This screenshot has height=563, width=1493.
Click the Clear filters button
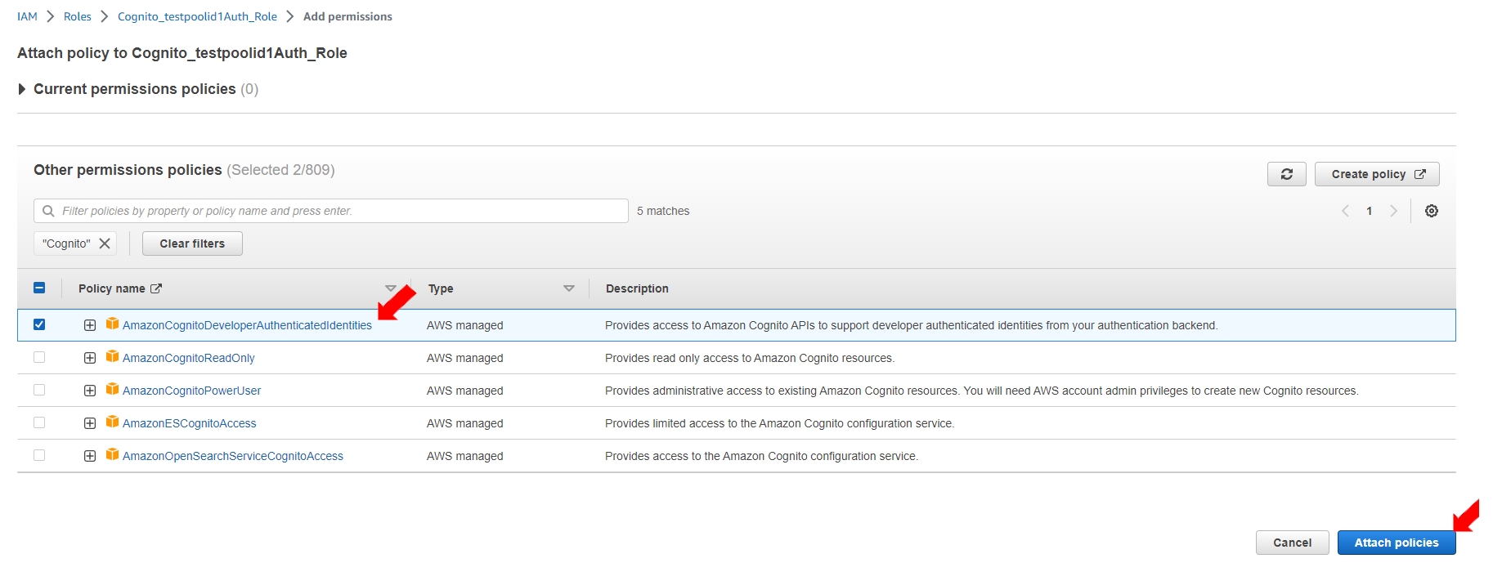[192, 244]
